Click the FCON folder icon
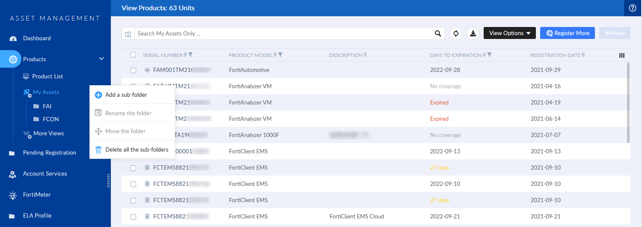The height and width of the screenshot is (227, 642). 36,119
